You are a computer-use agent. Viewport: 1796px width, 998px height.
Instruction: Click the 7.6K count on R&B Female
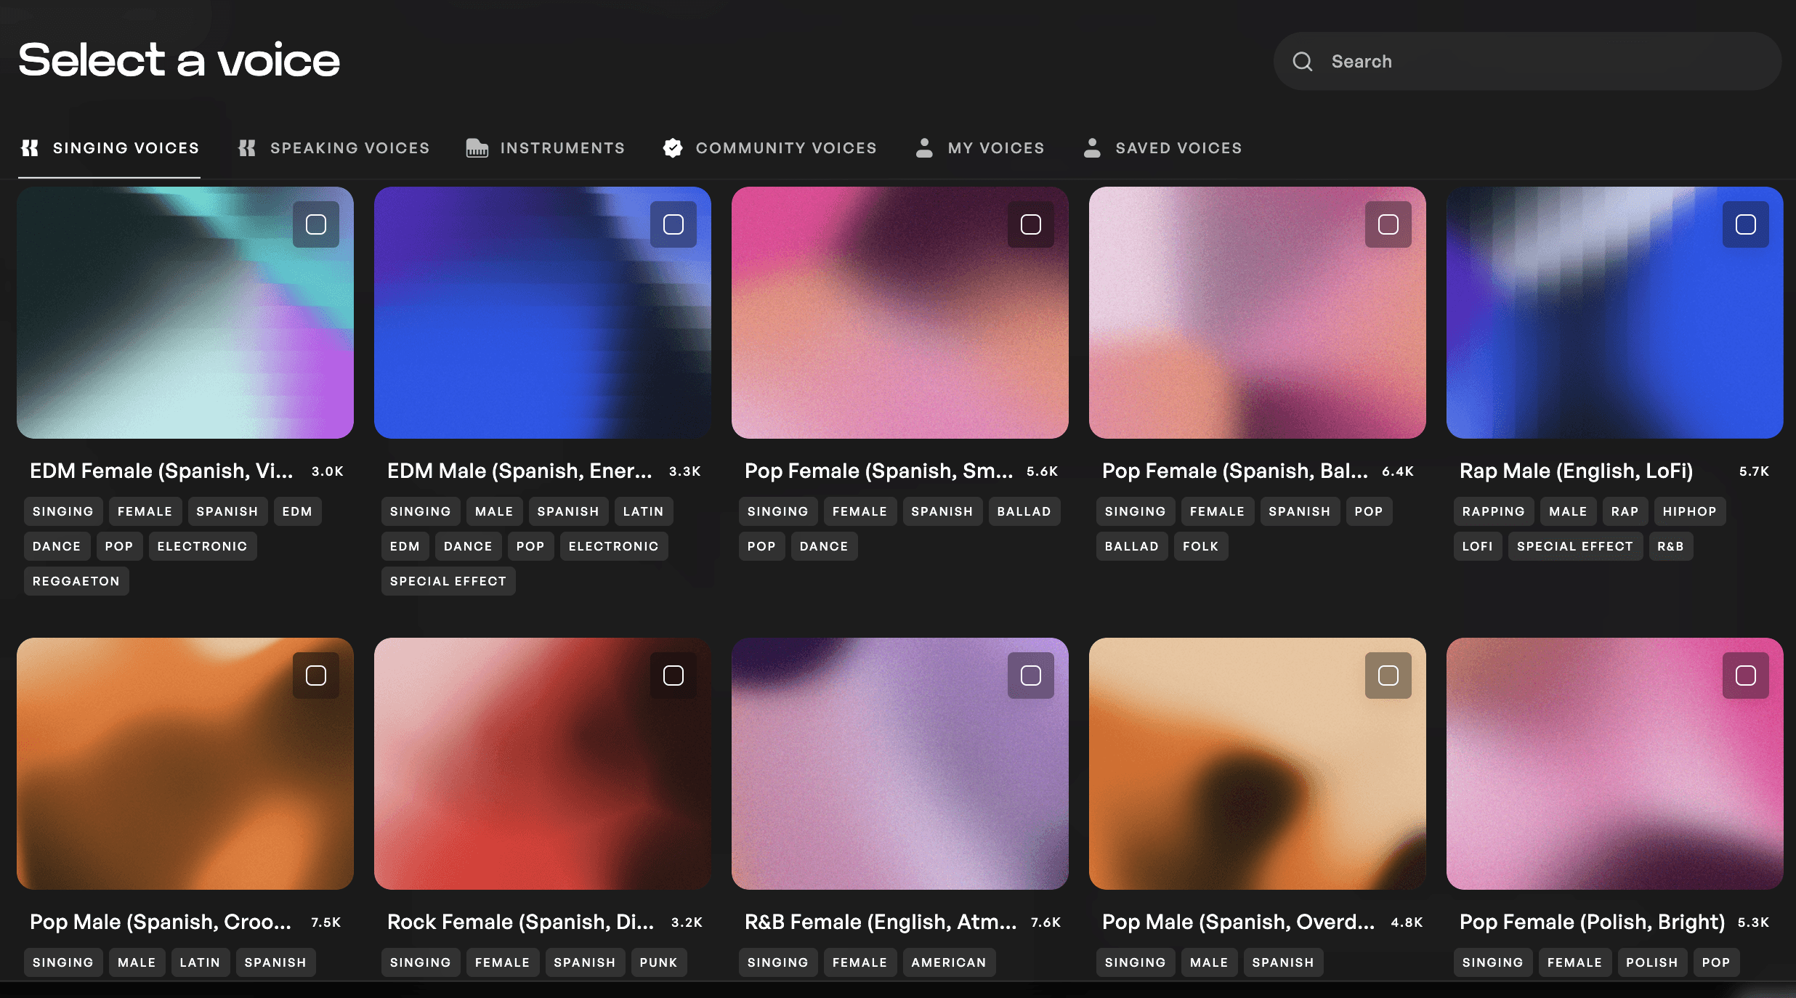(1046, 922)
